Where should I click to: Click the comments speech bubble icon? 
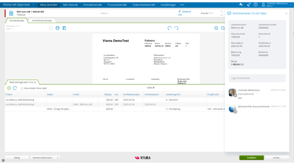coord(229,13)
